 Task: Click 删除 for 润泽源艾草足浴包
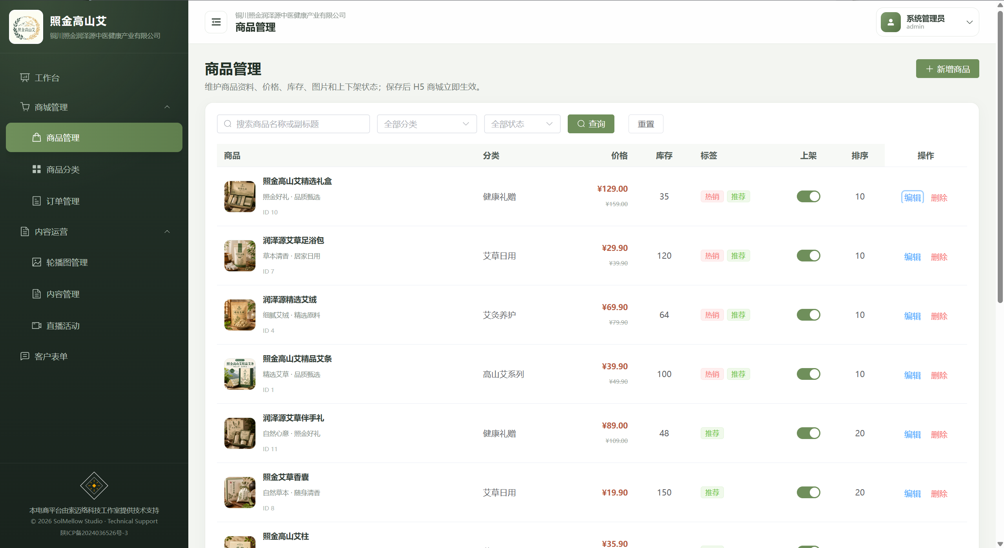[939, 257]
